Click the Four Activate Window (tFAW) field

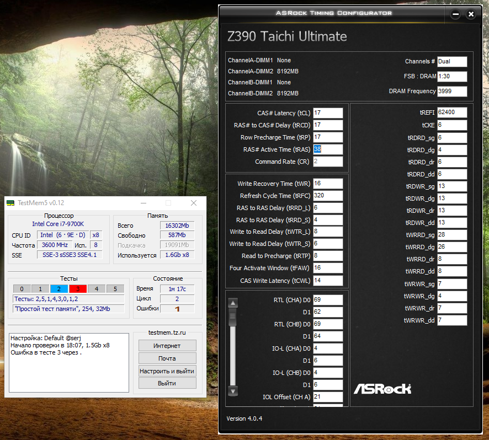coord(328,268)
